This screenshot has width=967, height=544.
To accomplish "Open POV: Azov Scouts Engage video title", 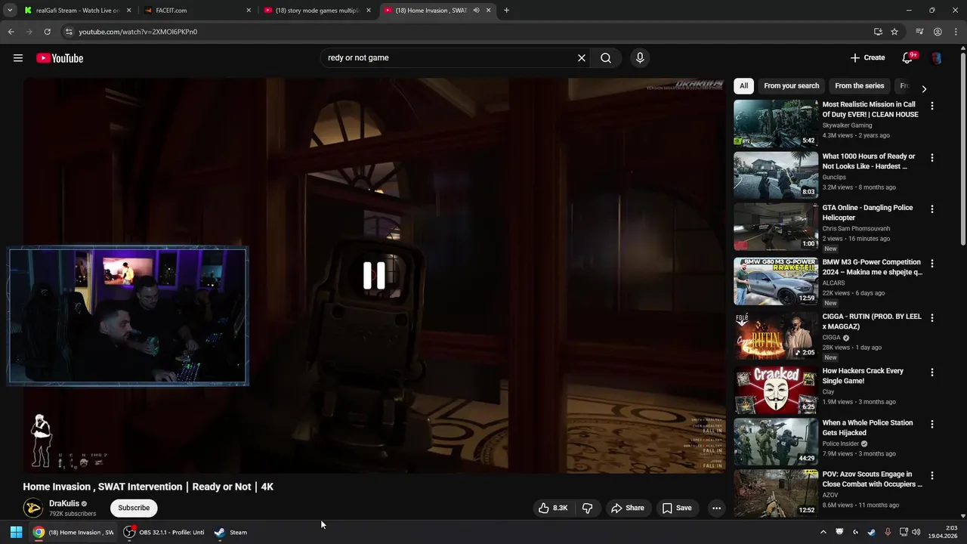I will (x=872, y=479).
